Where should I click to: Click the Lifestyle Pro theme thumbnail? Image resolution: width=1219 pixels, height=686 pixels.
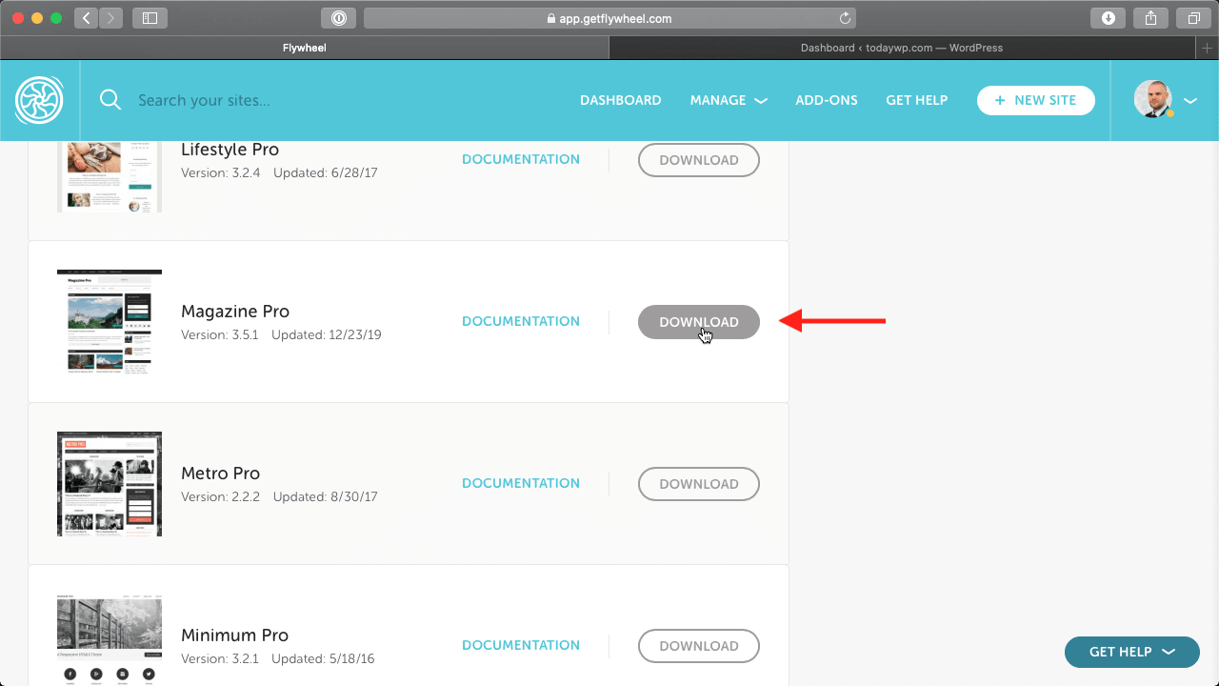[110, 176]
